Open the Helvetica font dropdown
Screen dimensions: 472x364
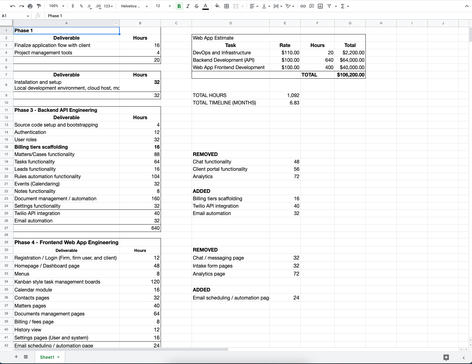(x=134, y=6)
